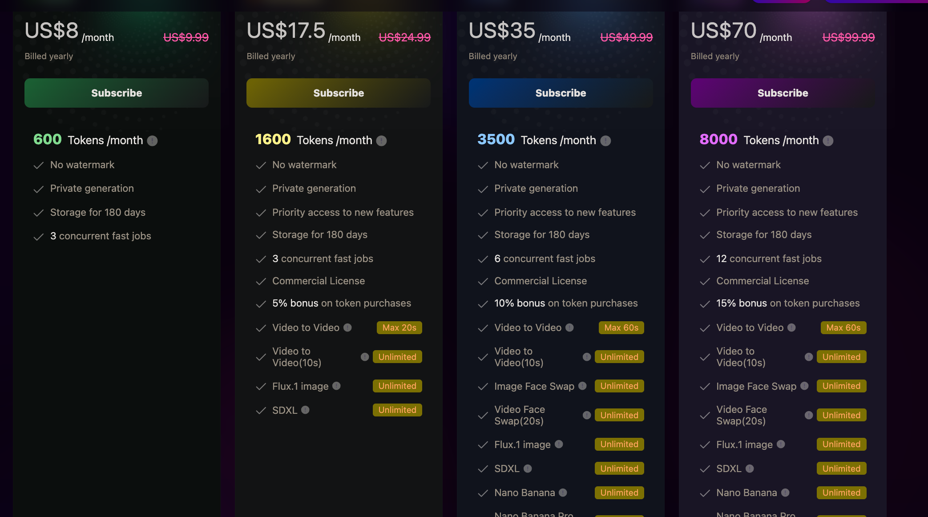928x517 pixels.
Task: Click the Max 20s badge for Video to Video
Action: 399,328
